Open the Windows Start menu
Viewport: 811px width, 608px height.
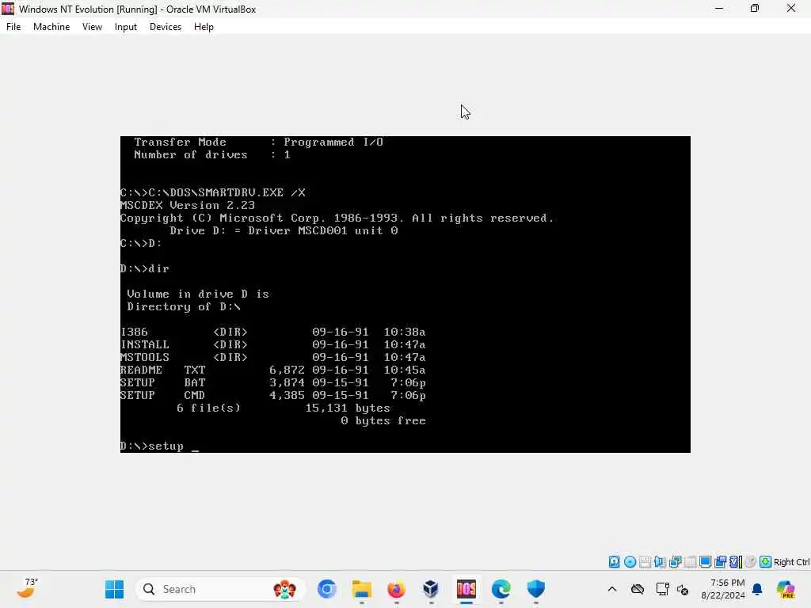(114, 589)
